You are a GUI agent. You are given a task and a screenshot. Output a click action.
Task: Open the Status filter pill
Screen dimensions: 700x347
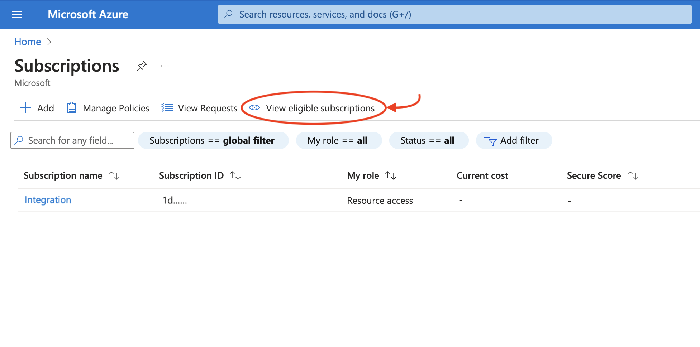click(428, 140)
